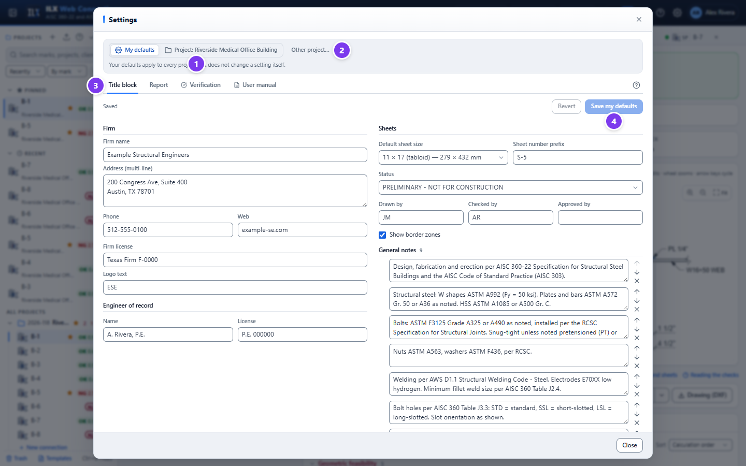Delete the Nuts ASTM A563 note

[637, 366]
